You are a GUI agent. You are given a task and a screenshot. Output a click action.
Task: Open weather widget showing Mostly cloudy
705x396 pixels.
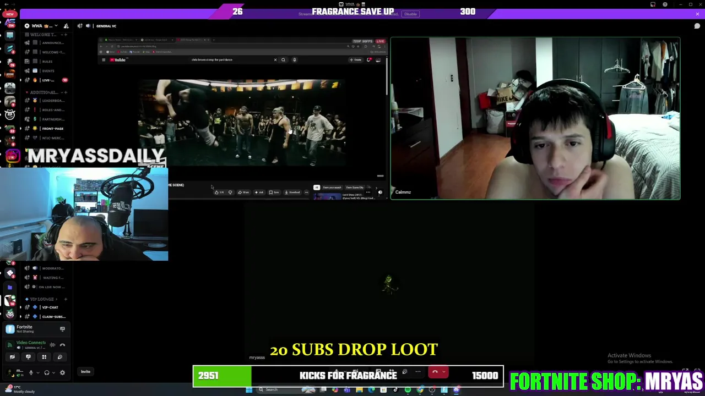(x=19, y=389)
